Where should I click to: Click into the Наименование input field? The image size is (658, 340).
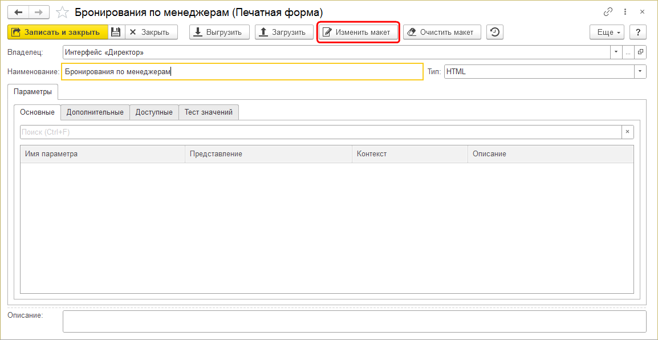click(242, 72)
